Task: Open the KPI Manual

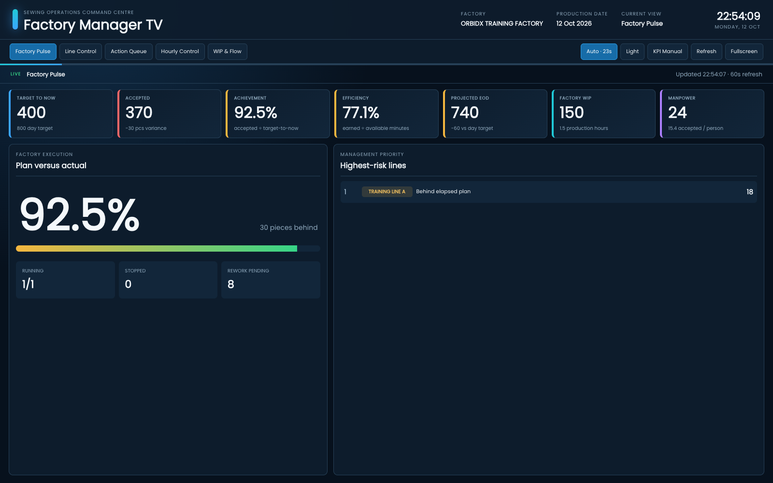Action: tap(667, 52)
